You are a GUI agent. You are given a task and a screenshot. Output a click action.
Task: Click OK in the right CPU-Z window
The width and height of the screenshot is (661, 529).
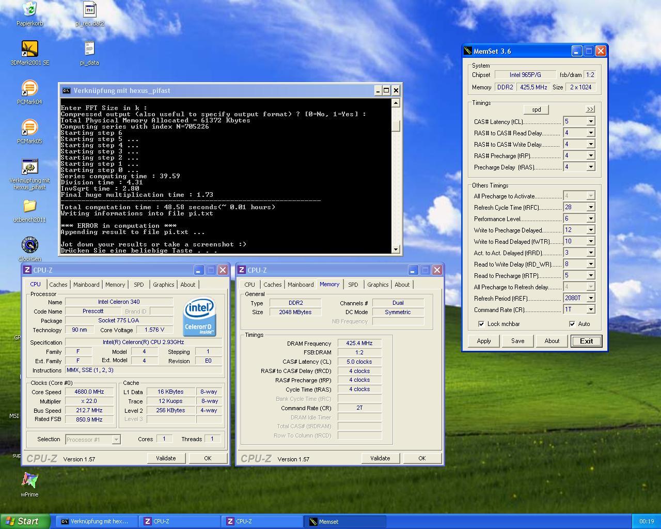point(422,458)
